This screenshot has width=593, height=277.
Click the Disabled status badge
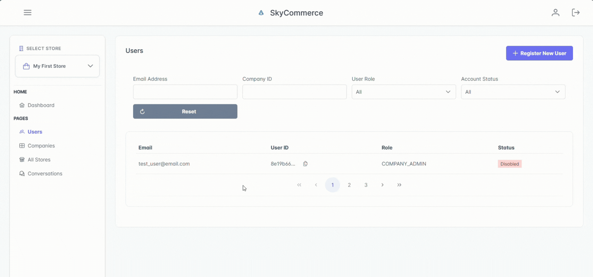coord(510,164)
